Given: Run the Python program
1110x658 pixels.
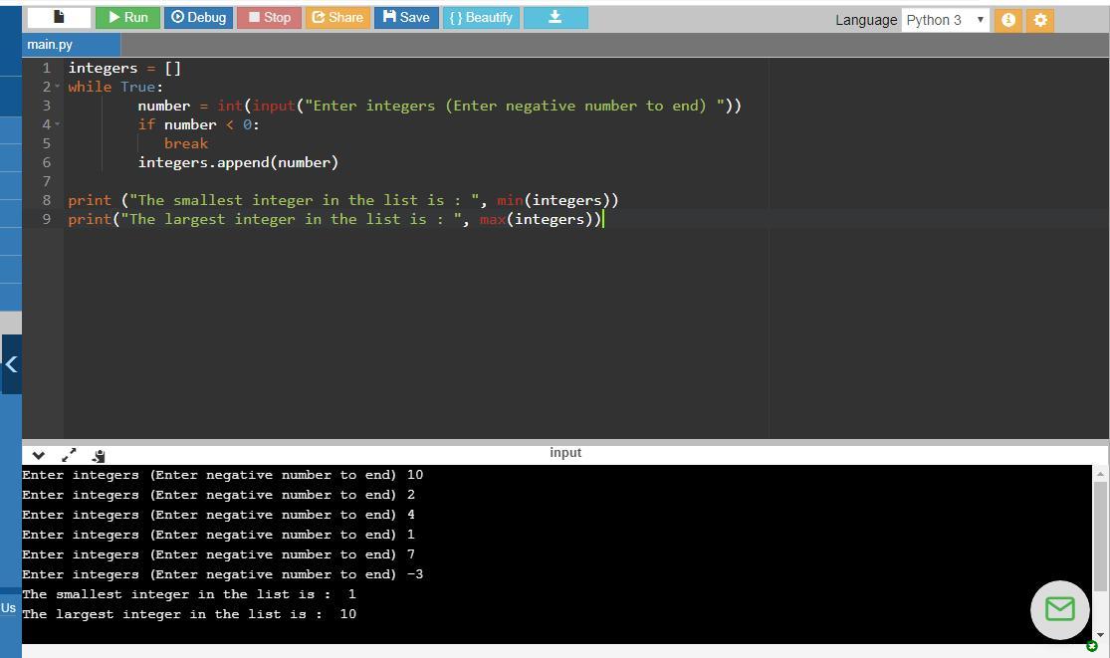Looking at the screenshot, I should coord(128,18).
